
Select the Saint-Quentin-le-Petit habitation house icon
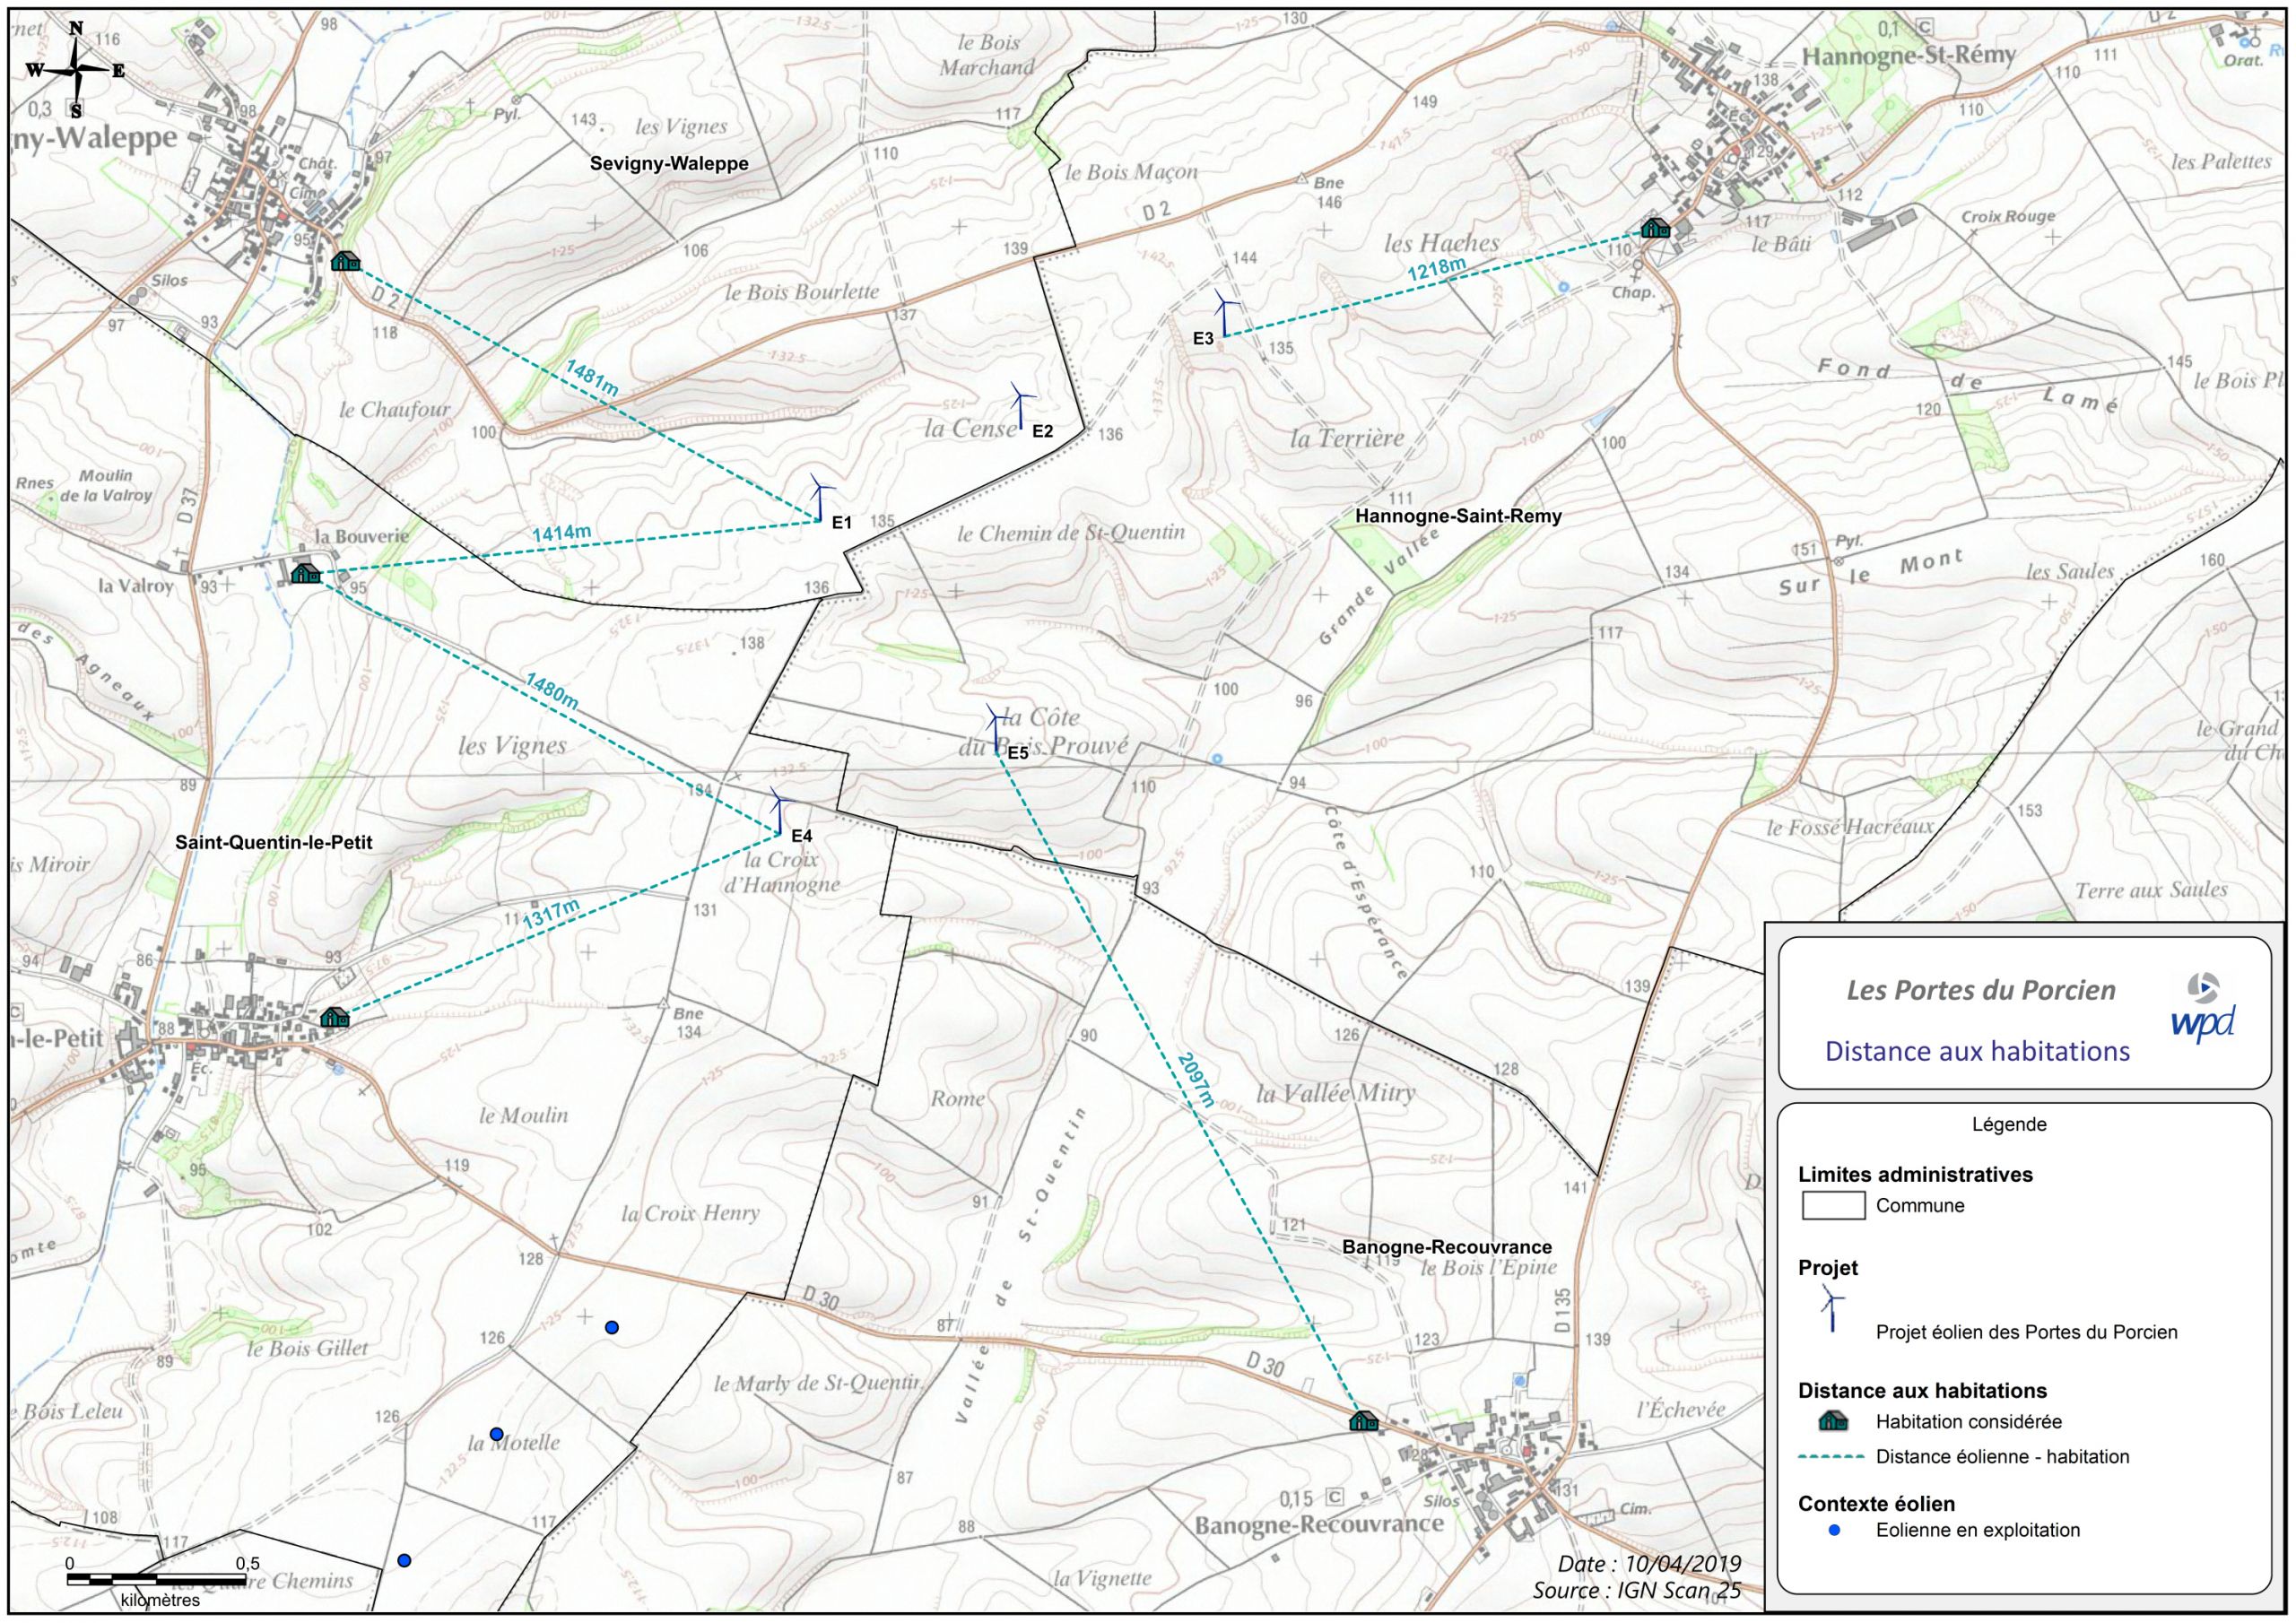pos(335,1017)
